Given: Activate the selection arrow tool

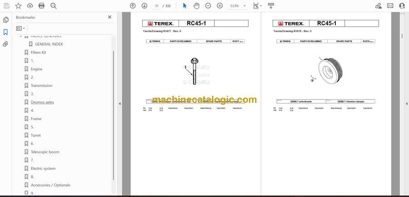Looking at the screenshot, I should 185,6.
